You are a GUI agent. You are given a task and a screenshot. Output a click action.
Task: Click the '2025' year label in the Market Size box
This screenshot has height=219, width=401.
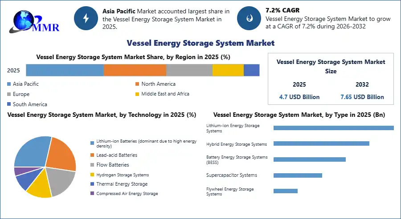[299, 84]
